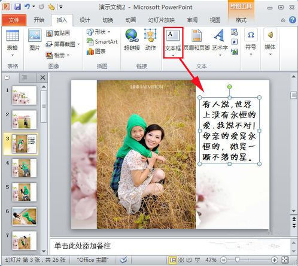Open the 剪贴画 clip art tool
Viewport: 298px width, 266px height.
58,33
